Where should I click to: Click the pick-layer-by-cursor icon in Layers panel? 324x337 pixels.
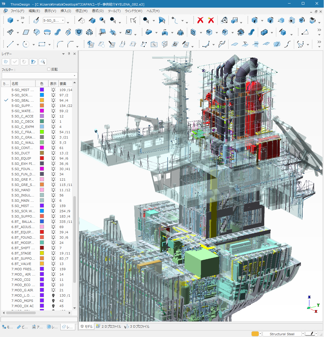click(43, 62)
